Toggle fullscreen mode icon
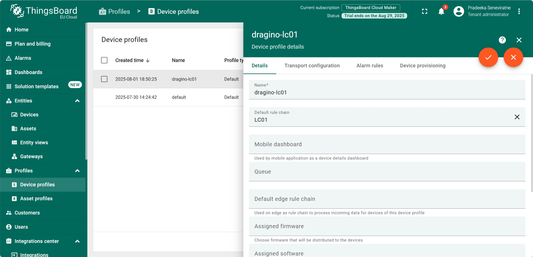The width and height of the screenshot is (533, 257). (x=424, y=11)
